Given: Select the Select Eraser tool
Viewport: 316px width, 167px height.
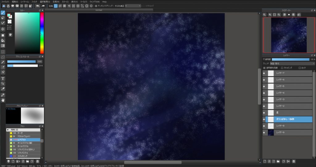Looking at the screenshot, I should click(x=3, y=72).
